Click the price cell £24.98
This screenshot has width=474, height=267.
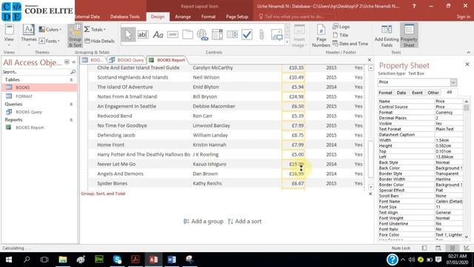point(293,96)
